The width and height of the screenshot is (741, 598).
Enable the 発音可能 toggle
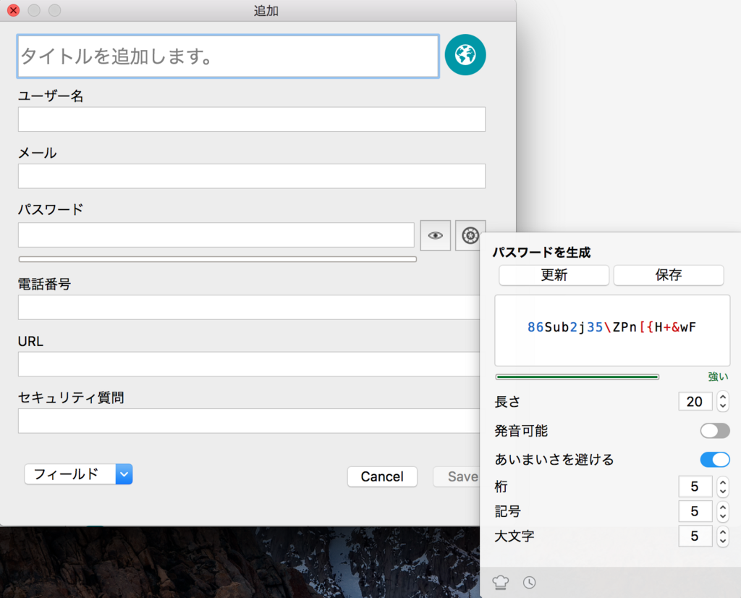click(714, 431)
